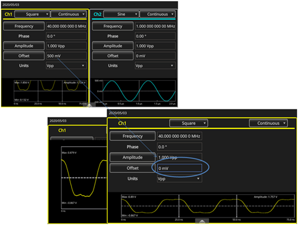The width and height of the screenshot is (298, 225).
Task: Edit Ch1 phase 0.0° field, top panel
Action: (x=66, y=36)
